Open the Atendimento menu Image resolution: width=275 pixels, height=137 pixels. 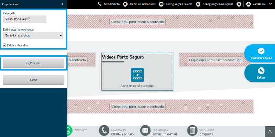pos(109,4)
